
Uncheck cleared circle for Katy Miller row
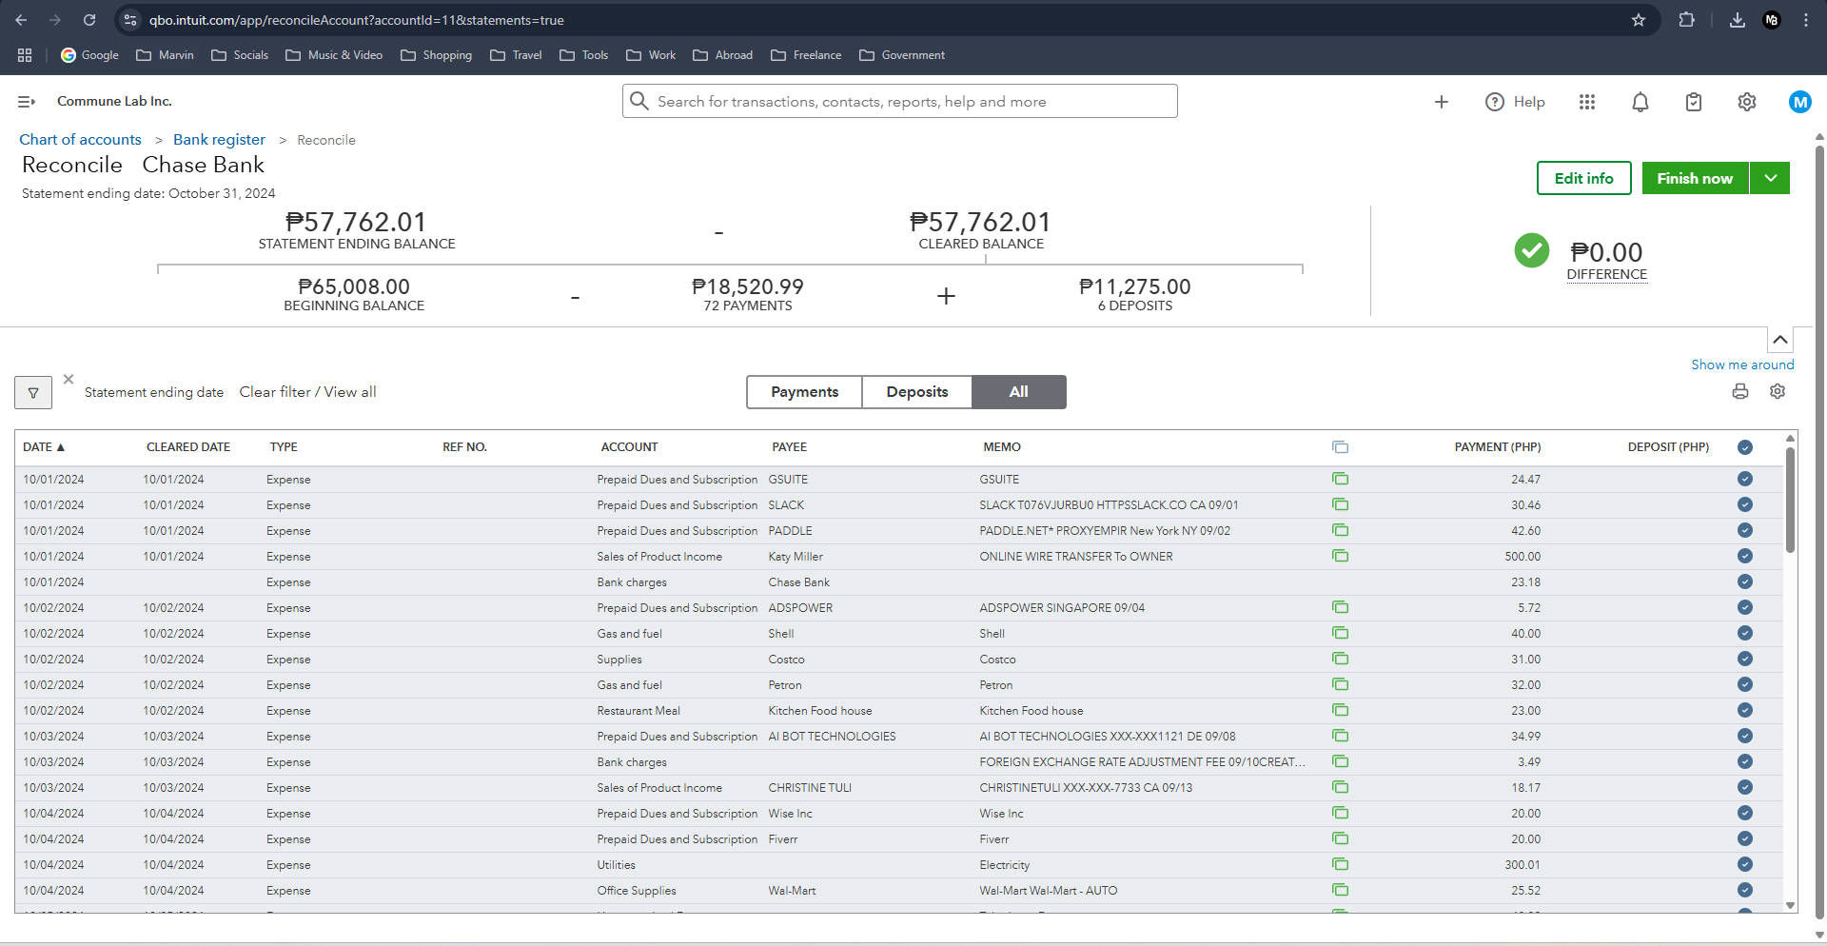[x=1744, y=556]
